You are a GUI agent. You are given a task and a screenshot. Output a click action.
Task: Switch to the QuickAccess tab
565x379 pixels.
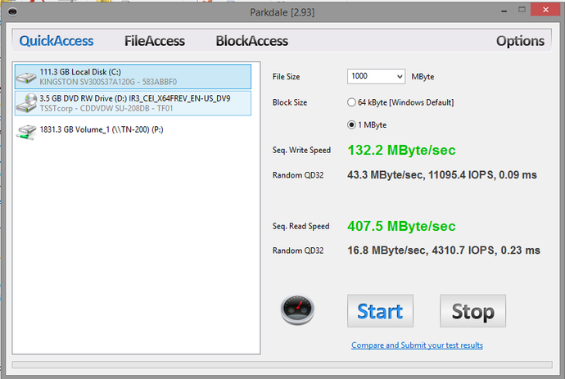56,41
